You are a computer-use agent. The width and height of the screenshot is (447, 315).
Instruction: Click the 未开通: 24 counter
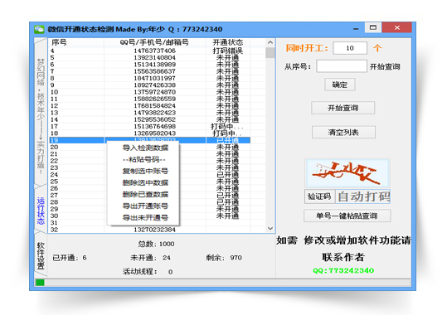(x=151, y=258)
